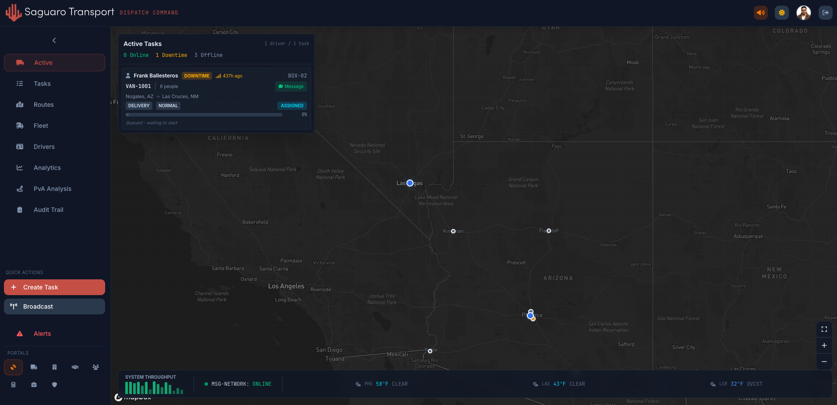
Task: Open the shield security portal icon
Action: [54, 385]
